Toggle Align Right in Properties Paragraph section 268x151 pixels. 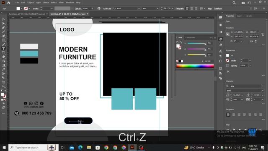[239, 115]
